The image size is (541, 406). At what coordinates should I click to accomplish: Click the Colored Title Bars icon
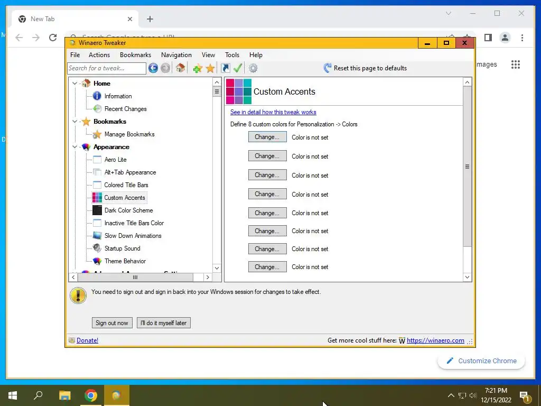(97, 185)
